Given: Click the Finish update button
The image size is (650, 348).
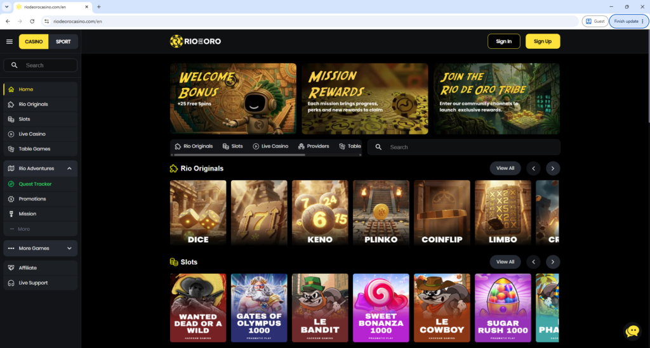Looking at the screenshot, I should point(629,21).
